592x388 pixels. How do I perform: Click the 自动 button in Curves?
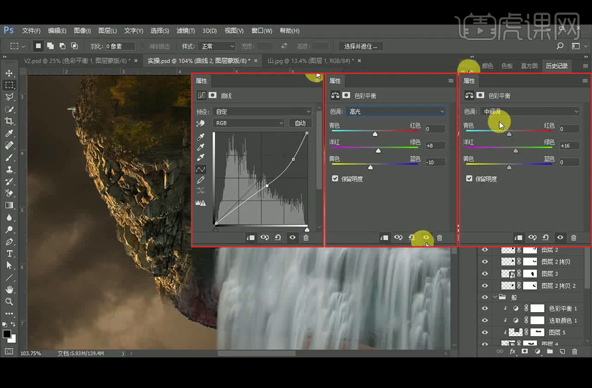click(300, 123)
